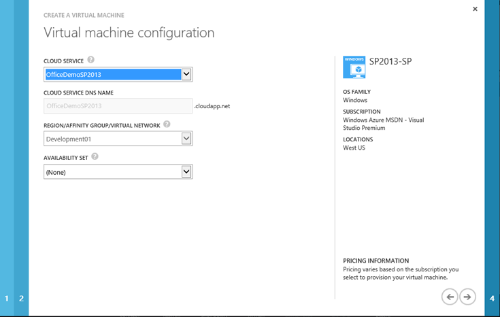
Task: Select the OfficeDemoSP2013 cloud service text
Action: click(x=73, y=75)
